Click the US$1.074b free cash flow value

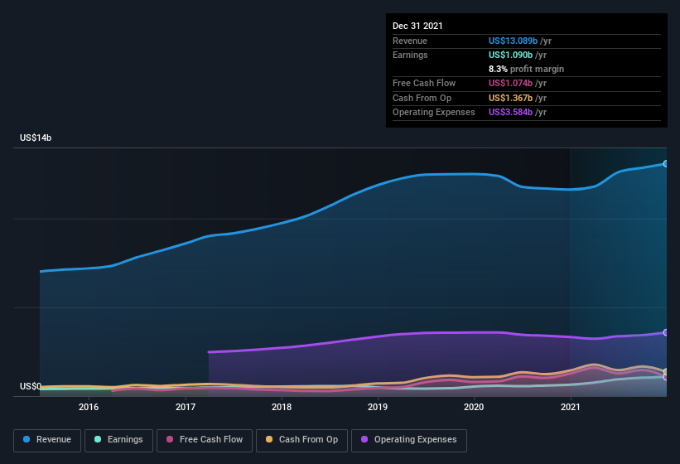[x=510, y=83]
